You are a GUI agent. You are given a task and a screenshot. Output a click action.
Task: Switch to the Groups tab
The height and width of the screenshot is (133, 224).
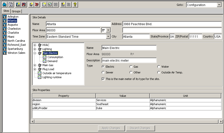click(x=16, y=11)
